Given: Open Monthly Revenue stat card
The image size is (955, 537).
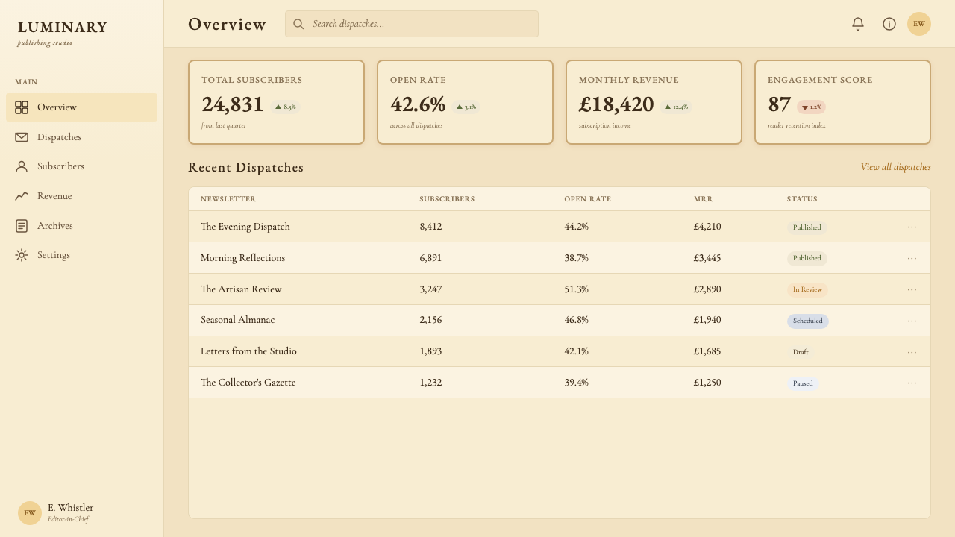Looking at the screenshot, I should click(654, 102).
